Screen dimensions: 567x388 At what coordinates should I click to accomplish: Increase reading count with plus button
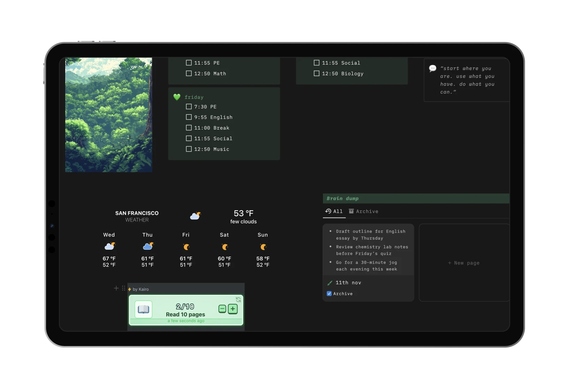(x=233, y=309)
